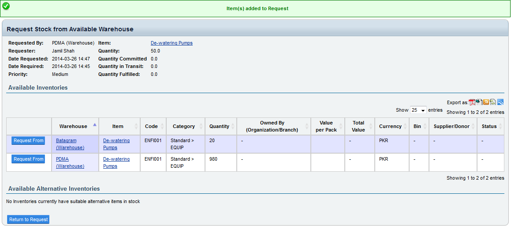Export table as PDF
This screenshot has width=511, height=226.
pyautogui.click(x=472, y=102)
